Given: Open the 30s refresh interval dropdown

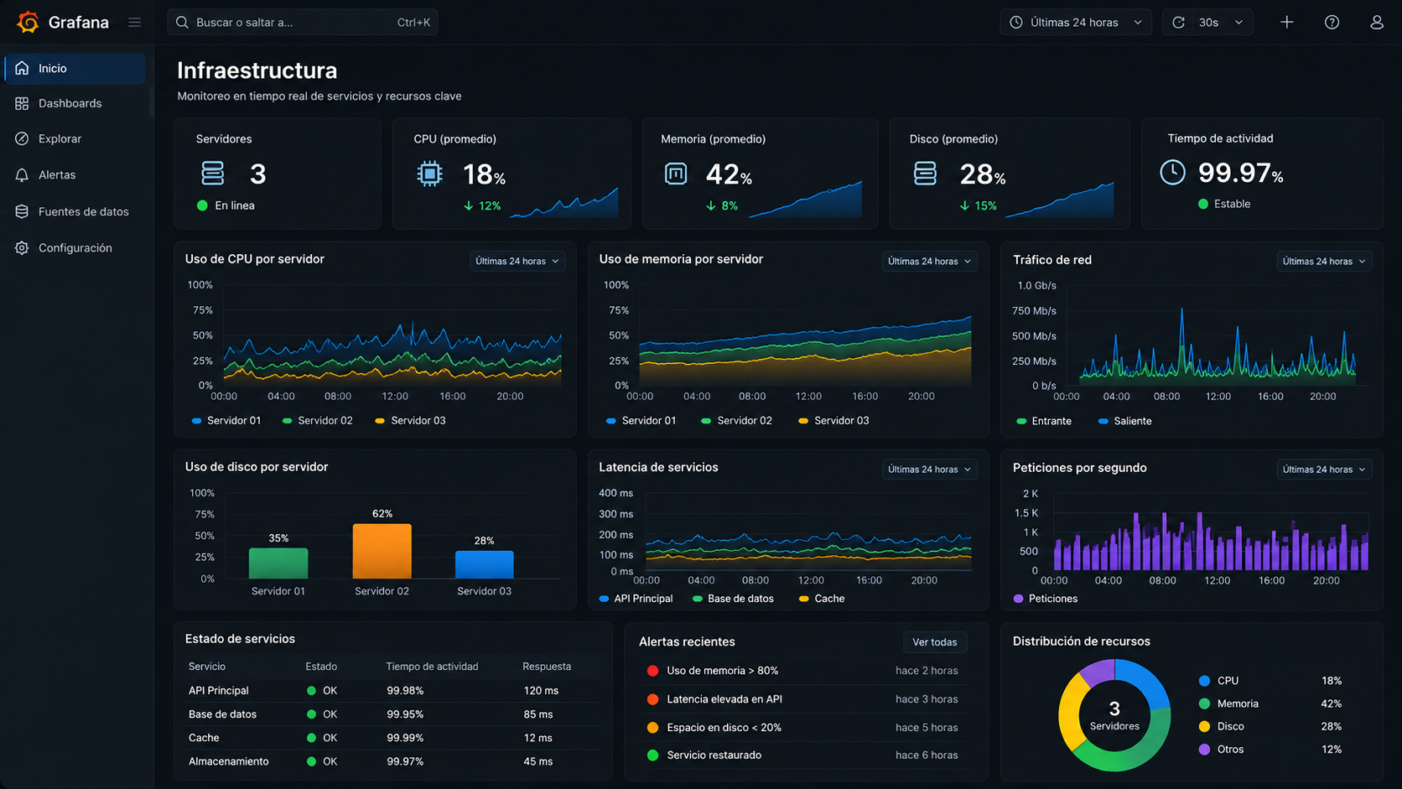Looking at the screenshot, I should pyautogui.click(x=1220, y=23).
